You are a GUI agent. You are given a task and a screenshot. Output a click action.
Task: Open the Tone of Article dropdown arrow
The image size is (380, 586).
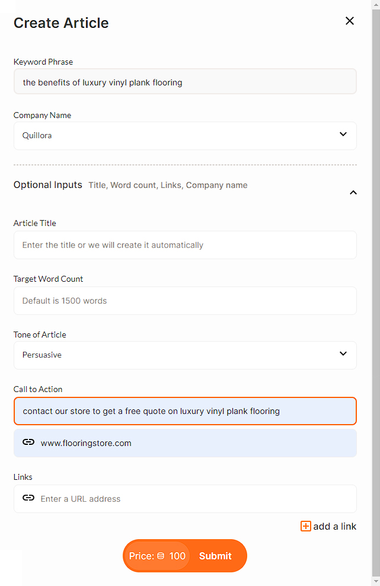[343, 353]
